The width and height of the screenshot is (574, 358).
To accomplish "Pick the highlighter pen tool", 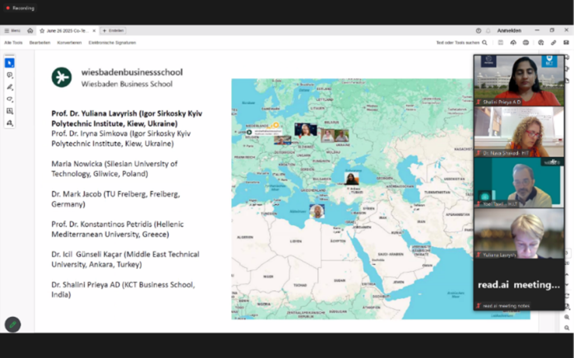I will coord(10,87).
